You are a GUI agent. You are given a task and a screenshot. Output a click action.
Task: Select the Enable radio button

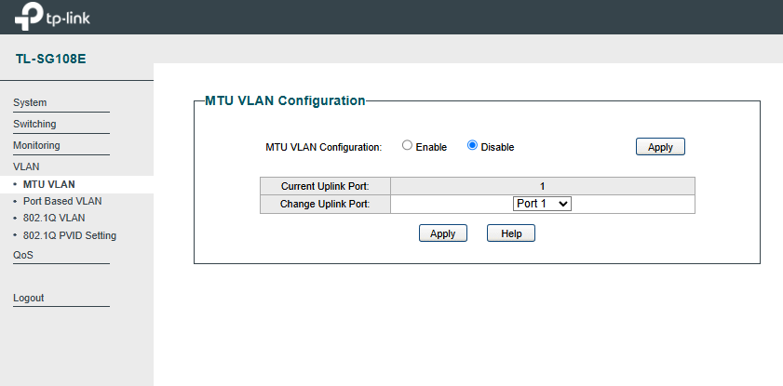tap(408, 146)
